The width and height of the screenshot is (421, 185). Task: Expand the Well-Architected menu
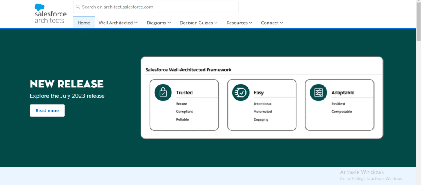point(118,23)
